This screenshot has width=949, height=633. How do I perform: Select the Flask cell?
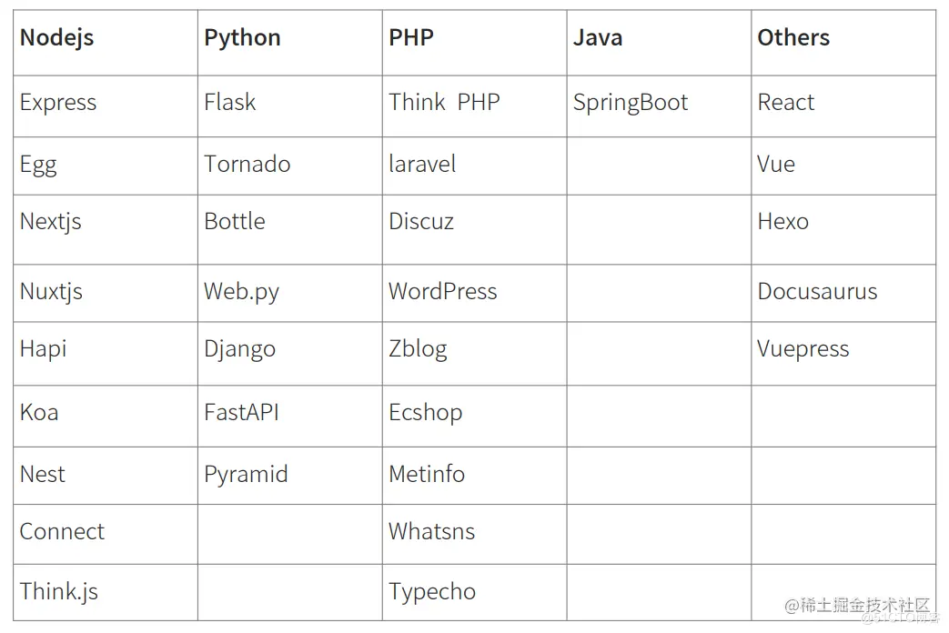(230, 103)
